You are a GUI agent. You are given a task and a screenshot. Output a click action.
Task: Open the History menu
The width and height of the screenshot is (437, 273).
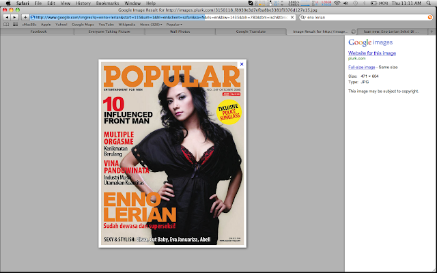(83, 3)
